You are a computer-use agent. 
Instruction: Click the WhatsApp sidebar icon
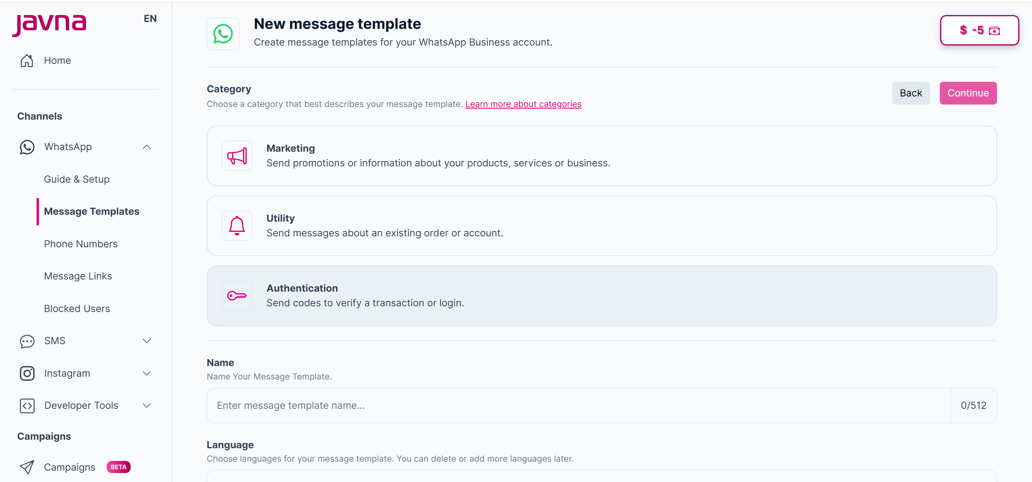tap(27, 147)
